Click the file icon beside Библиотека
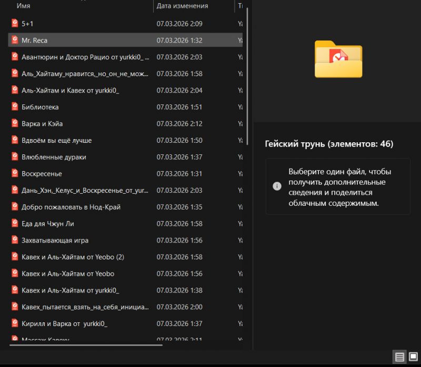This screenshot has width=421, height=367. (15, 107)
